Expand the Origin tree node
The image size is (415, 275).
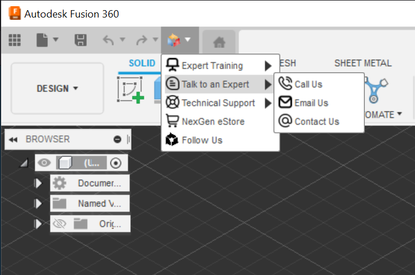pos(38,224)
